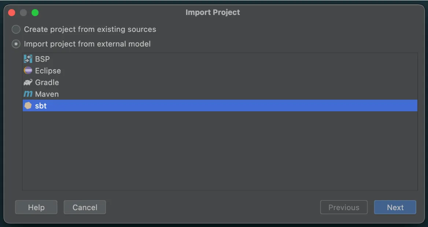
Task: Close the dialog with the red button
Action: (12, 13)
